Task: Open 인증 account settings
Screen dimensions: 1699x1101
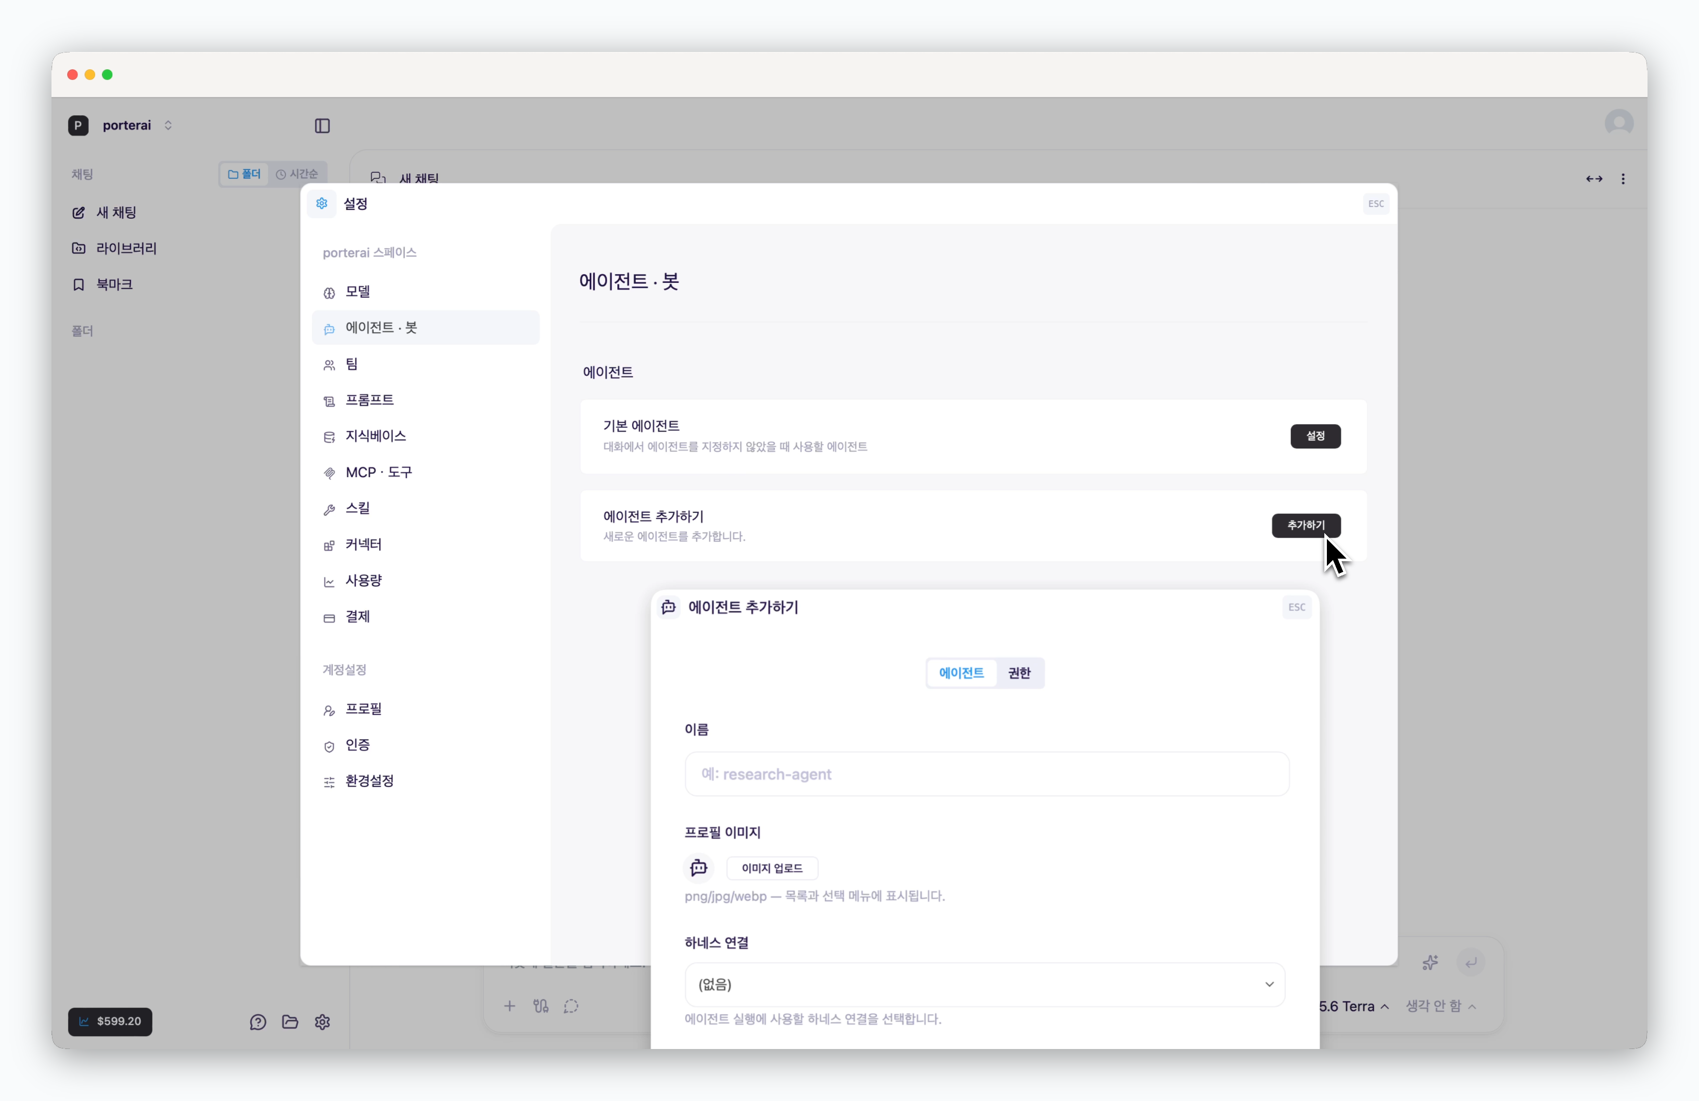Action: coord(426,745)
